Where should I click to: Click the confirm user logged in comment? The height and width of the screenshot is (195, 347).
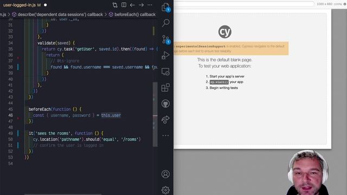[68, 145]
